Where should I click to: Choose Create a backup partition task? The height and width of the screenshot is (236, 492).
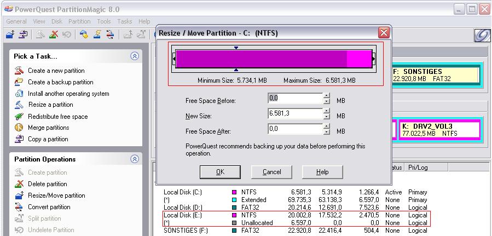coord(60,82)
